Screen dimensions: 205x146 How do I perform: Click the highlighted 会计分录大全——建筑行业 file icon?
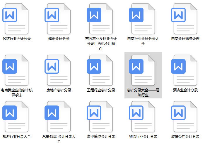pyautogui.click(x=142, y=70)
